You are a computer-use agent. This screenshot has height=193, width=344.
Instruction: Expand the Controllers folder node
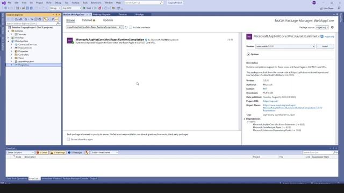[x=11, y=55]
